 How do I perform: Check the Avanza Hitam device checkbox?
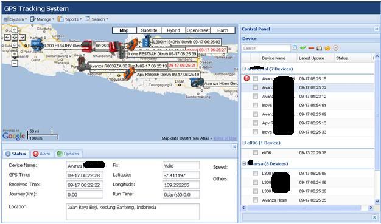(255, 200)
